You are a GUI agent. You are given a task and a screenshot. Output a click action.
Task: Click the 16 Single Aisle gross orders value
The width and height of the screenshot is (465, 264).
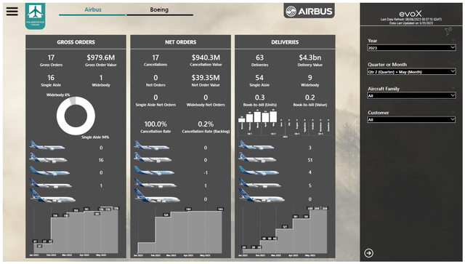coord(51,78)
